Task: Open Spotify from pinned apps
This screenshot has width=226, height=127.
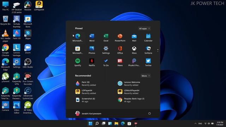Action: point(78,62)
